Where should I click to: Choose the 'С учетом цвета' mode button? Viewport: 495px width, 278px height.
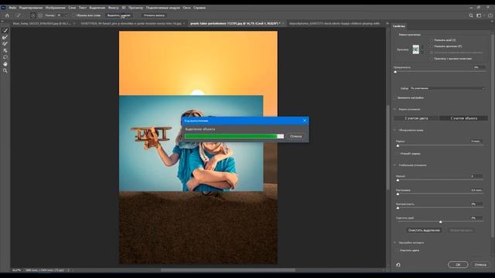(x=416, y=118)
